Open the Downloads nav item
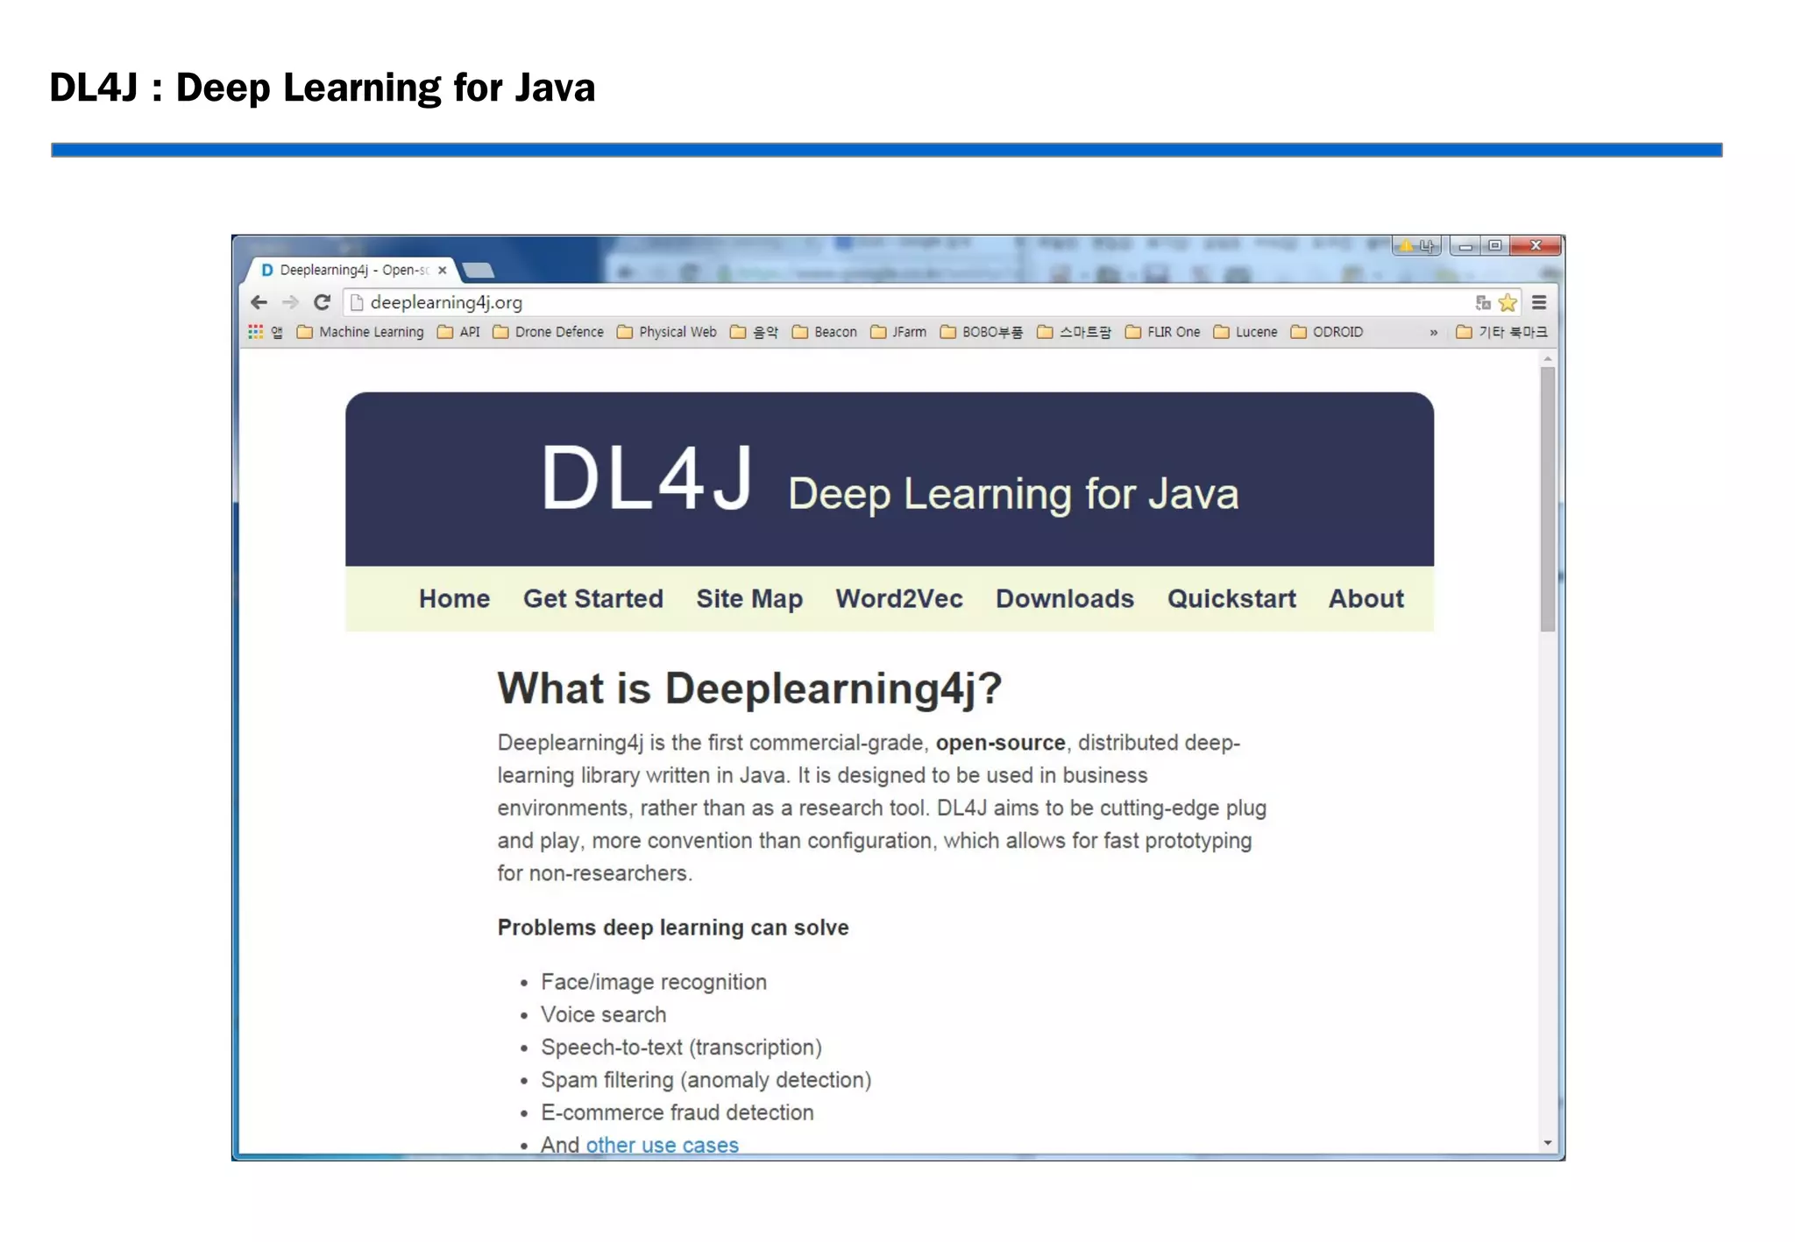The image size is (1795, 1242). click(1065, 598)
